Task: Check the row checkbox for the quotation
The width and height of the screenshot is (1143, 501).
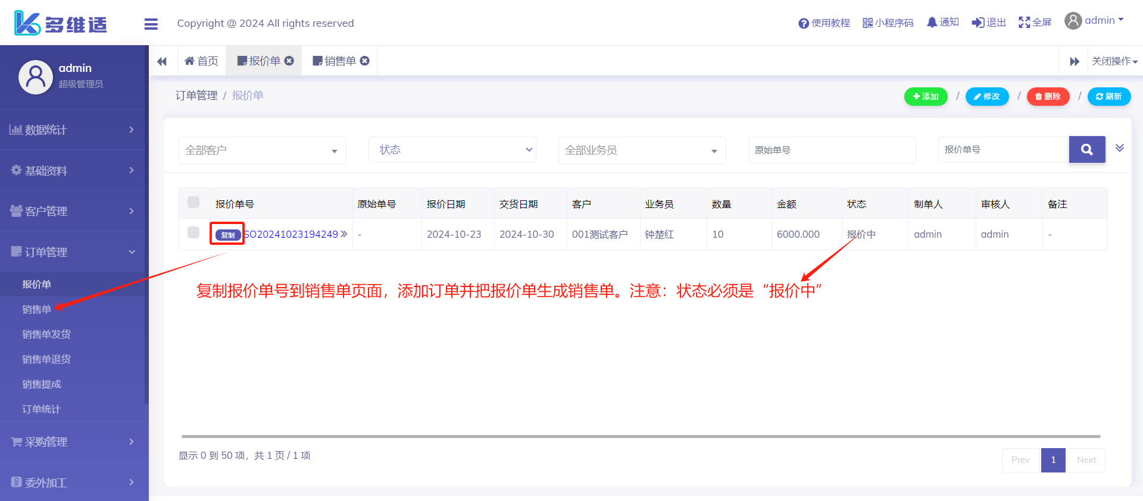Action: coord(193,232)
